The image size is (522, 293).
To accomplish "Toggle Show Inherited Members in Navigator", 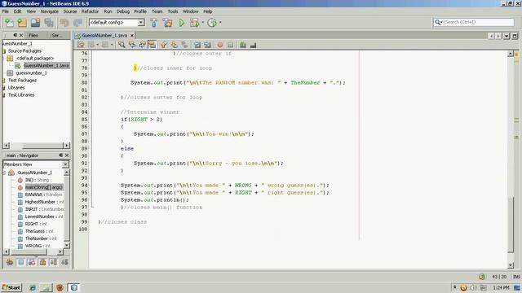I will pos(10,262).
